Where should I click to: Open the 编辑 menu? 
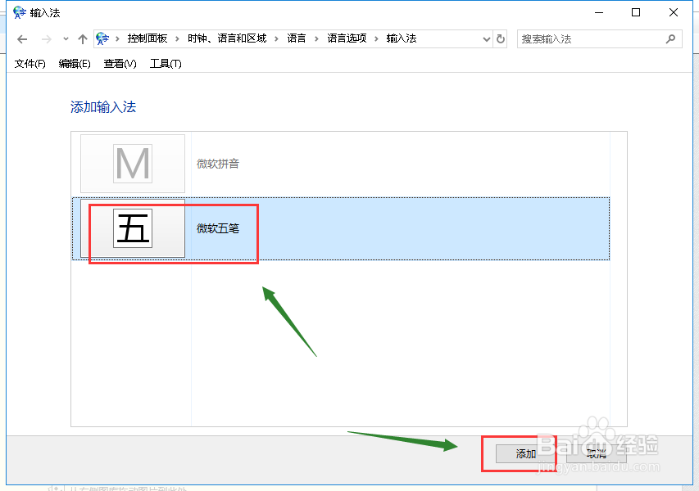coord(75,64)
